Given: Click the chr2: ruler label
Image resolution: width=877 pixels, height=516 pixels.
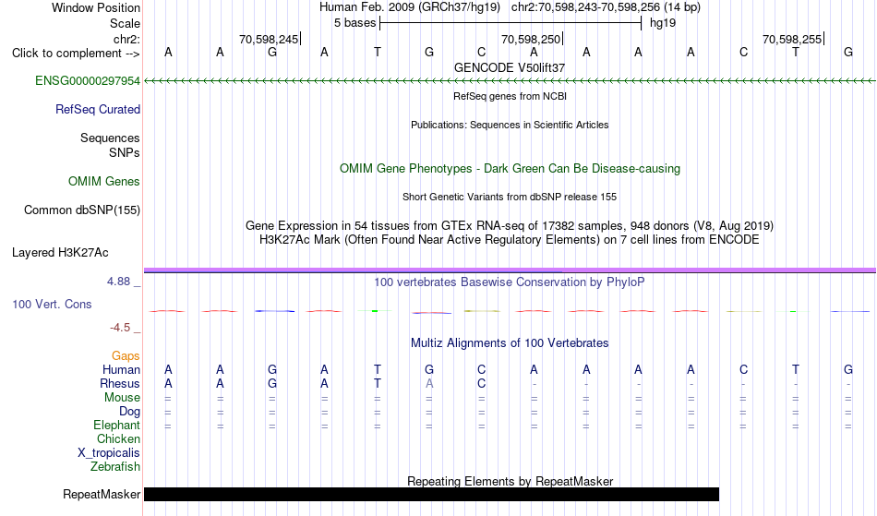Looking at the screenshot, I should 126,39.
